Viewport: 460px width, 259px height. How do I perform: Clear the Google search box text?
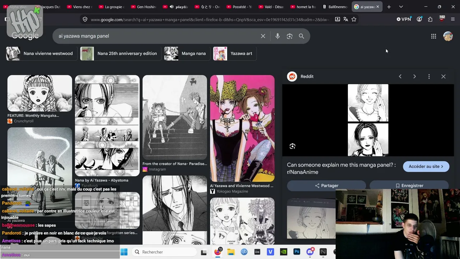[263, 36]
